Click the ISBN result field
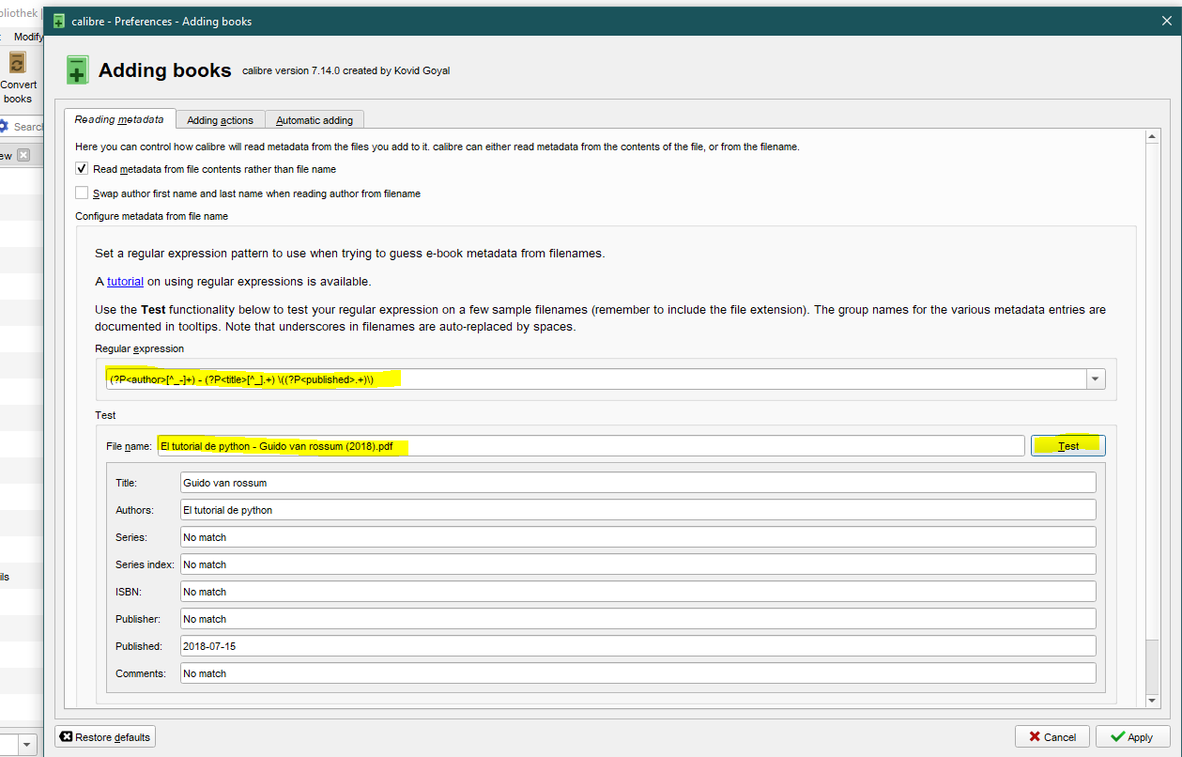The image size is (1182, 757). (638, 592)
